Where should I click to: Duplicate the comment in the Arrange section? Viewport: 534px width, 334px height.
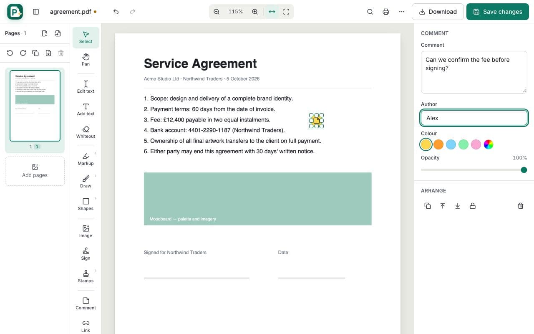click(x=428, y=206)
